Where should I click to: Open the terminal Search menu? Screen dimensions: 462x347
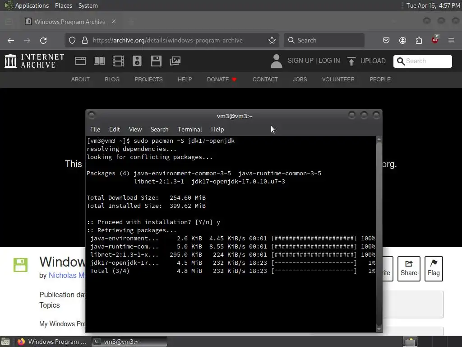[159, 129]
